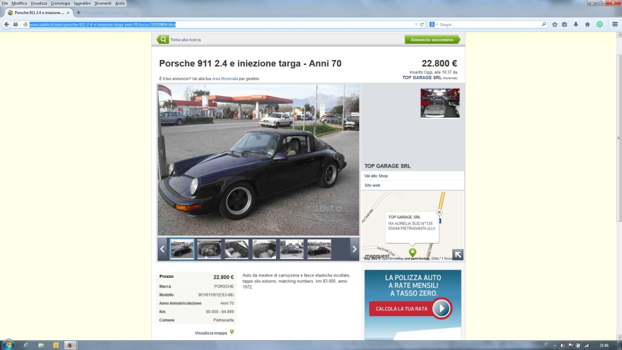Launch Internet Explorer from the taskbar
The width and height of the screenshot is (622, 350).
click(x=26, y=345)
